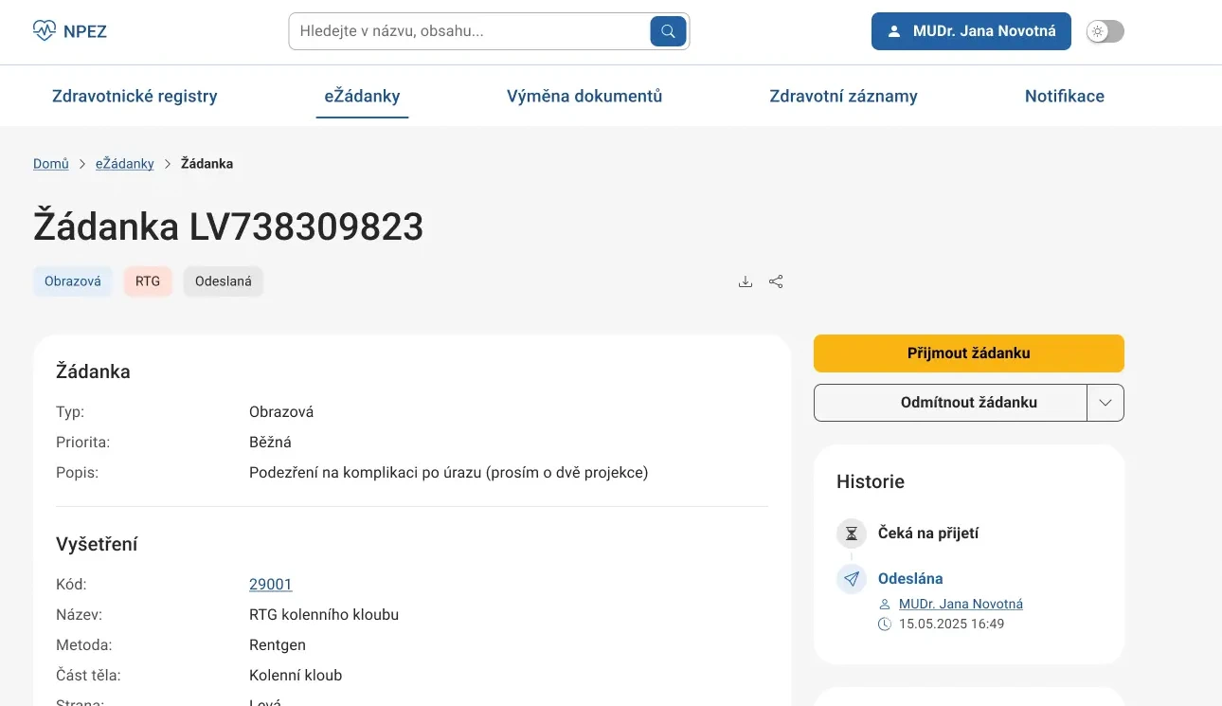Click the search magnifier button
Image resolution: width=1222 pixels, height=706 pixels.
668,31
